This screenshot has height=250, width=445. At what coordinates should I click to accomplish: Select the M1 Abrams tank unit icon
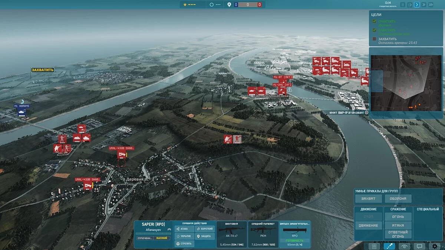point(22,111)
